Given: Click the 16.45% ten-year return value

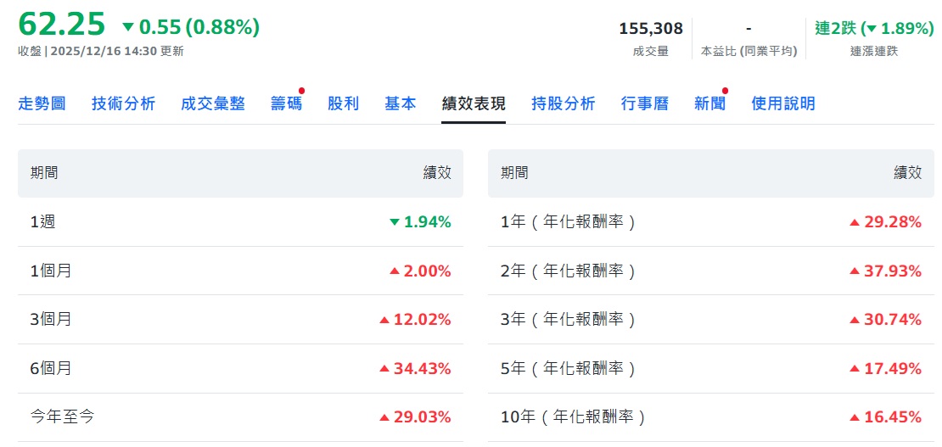Looking at the screenshot, I should click(885, 417).
